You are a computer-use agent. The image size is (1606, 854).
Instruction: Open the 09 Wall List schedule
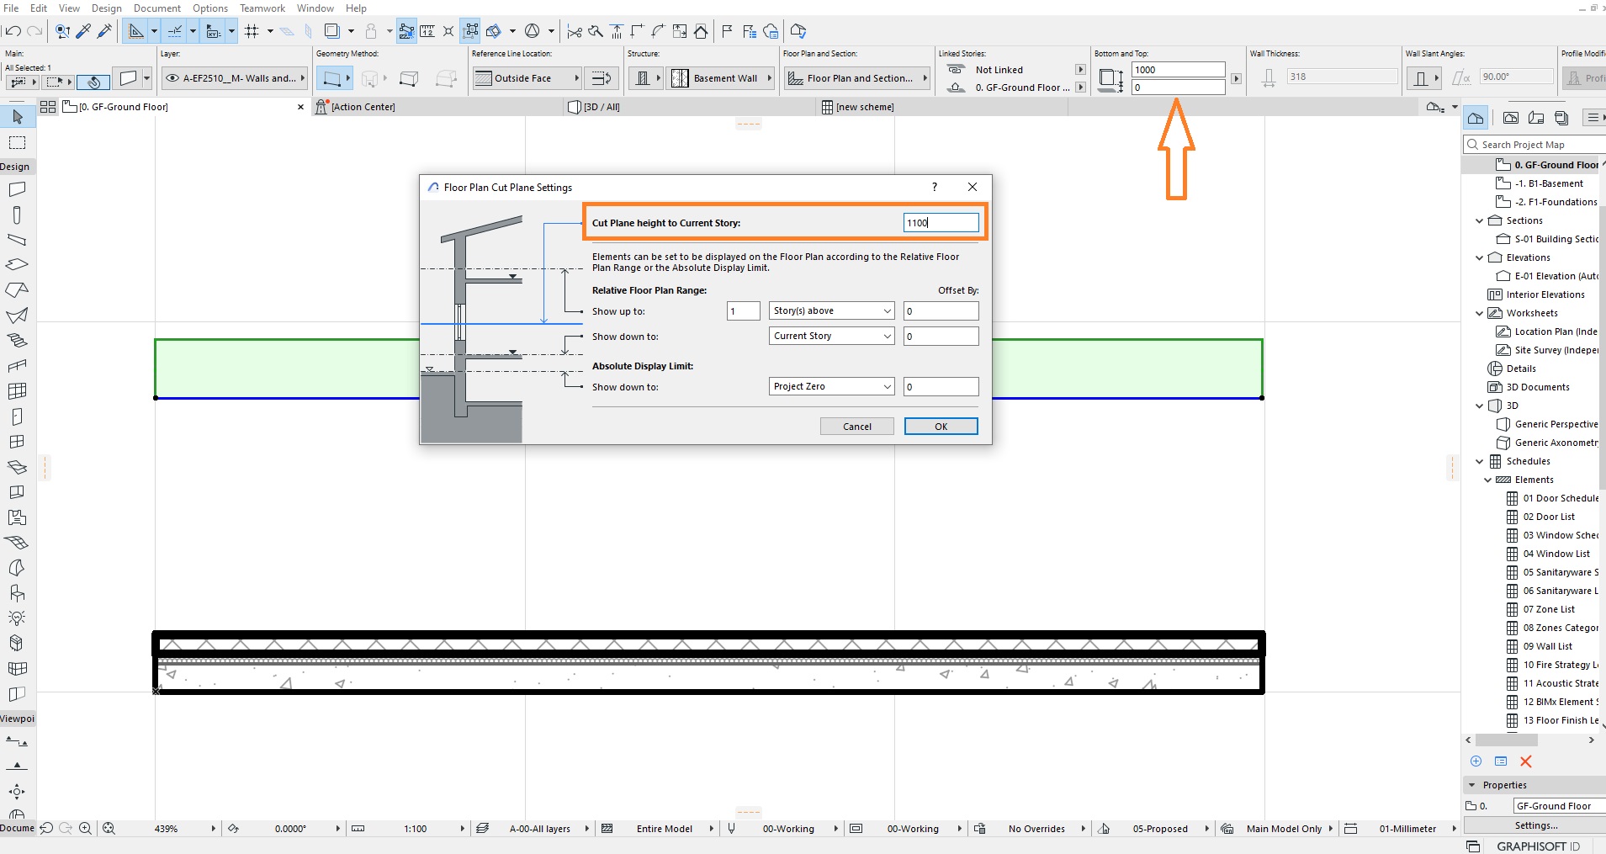(x=1547, y=646)
